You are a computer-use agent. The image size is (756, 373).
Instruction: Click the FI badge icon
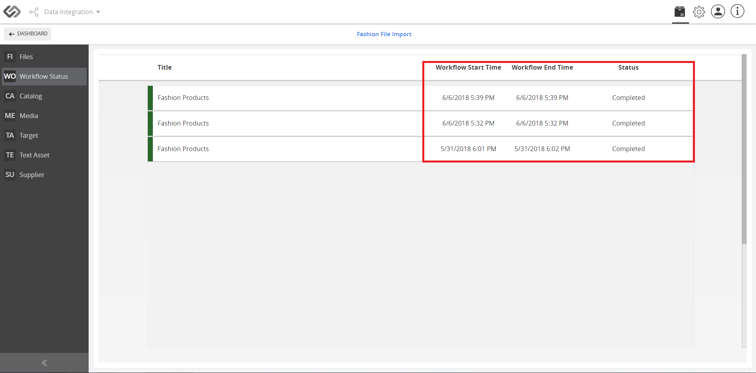(x=10, y=57)
